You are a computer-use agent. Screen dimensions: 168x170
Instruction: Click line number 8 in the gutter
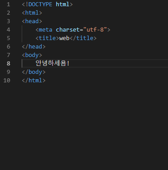click(8, 64)
